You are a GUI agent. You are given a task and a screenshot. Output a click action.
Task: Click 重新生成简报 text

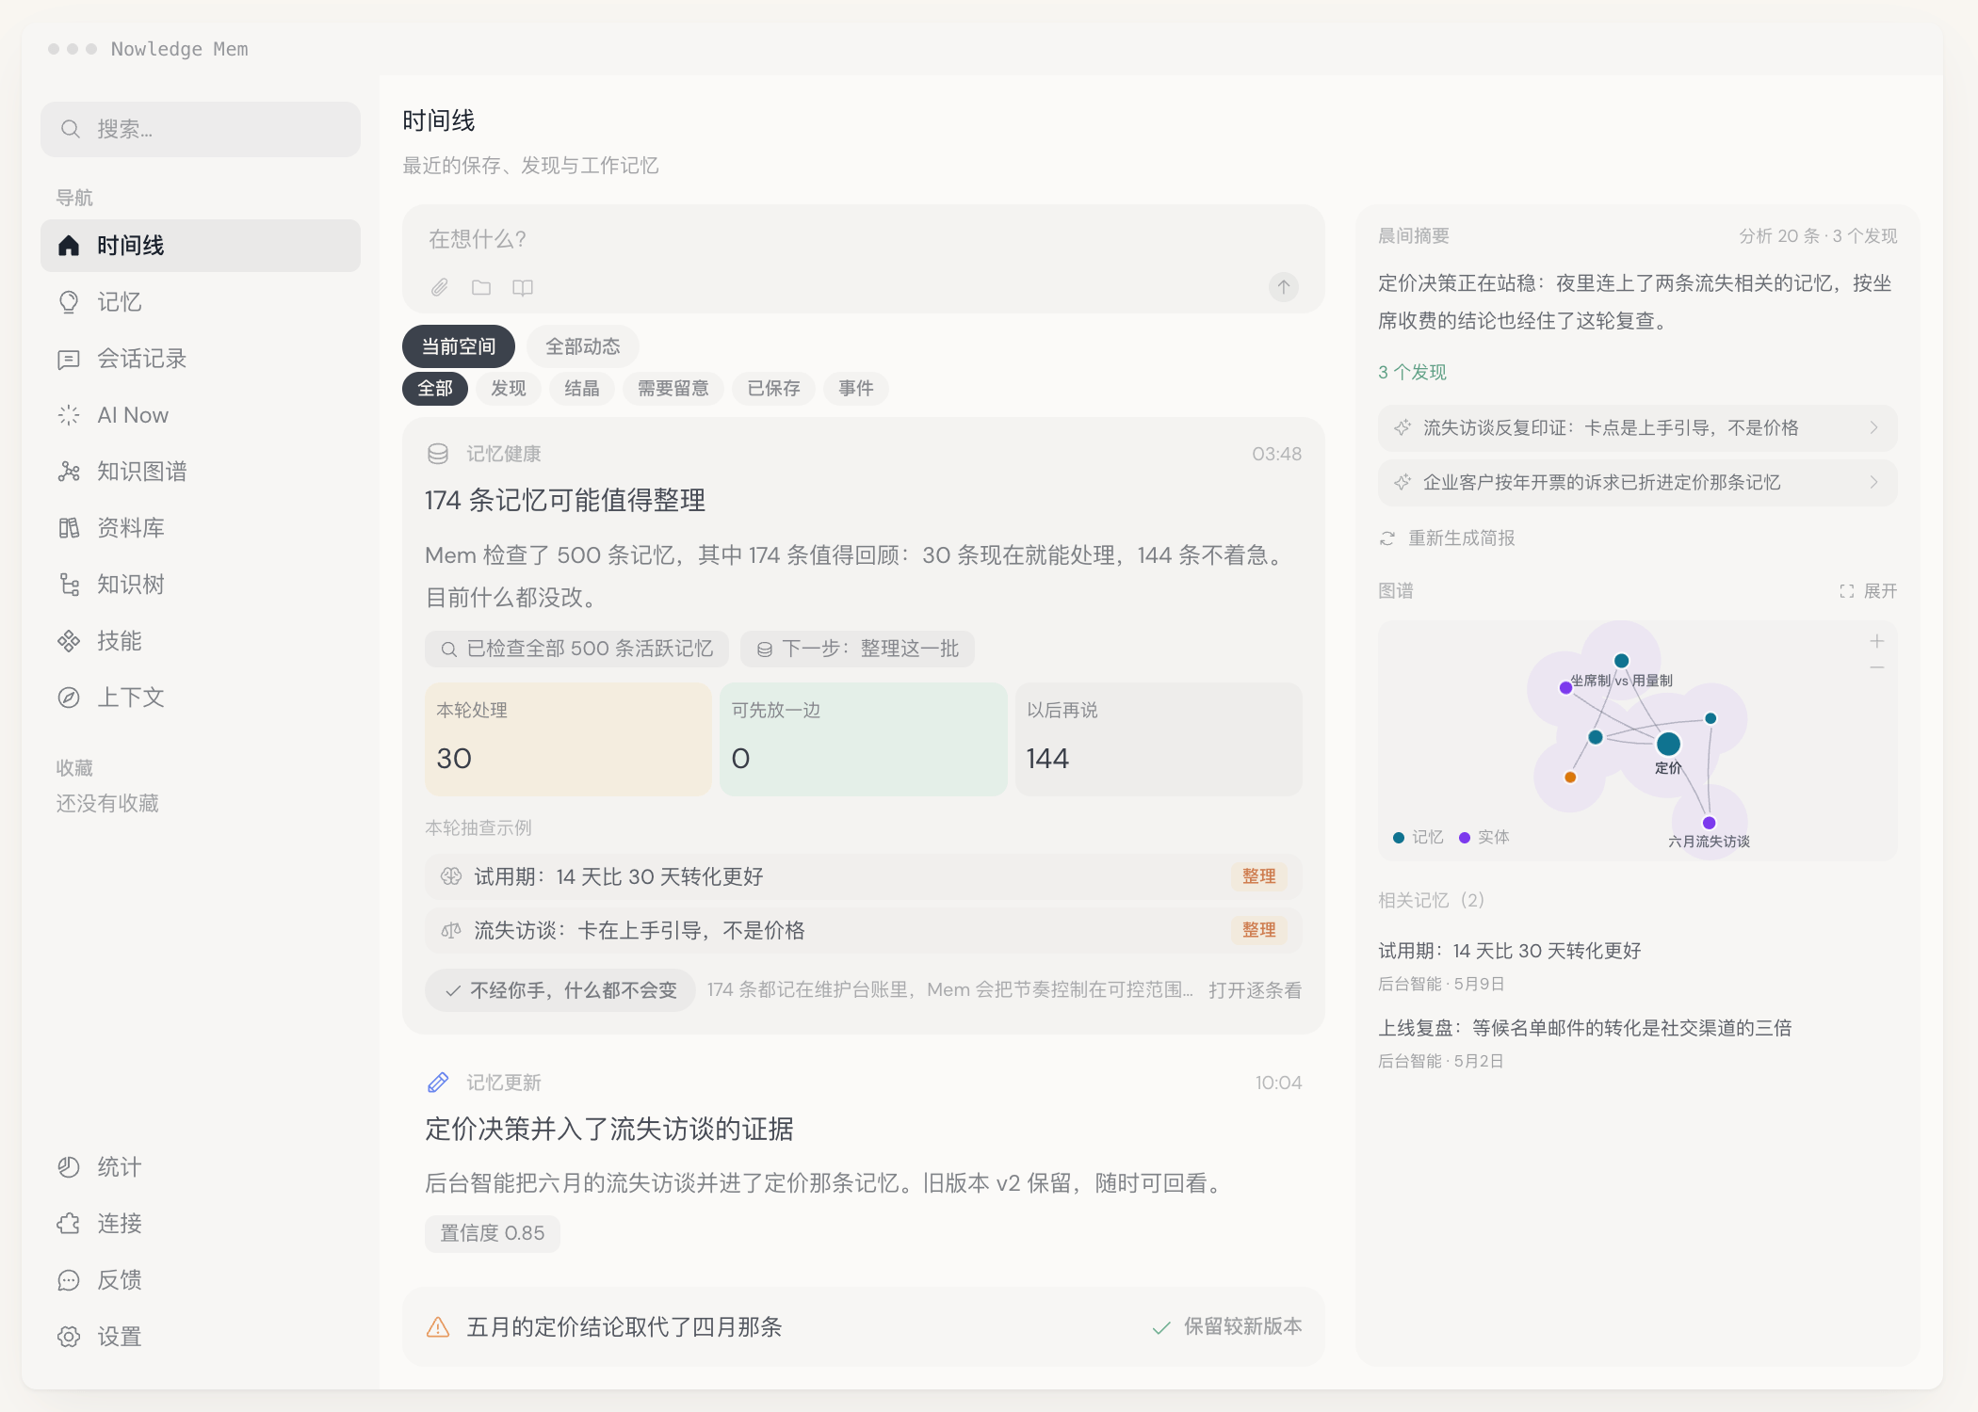point(1462,538)
